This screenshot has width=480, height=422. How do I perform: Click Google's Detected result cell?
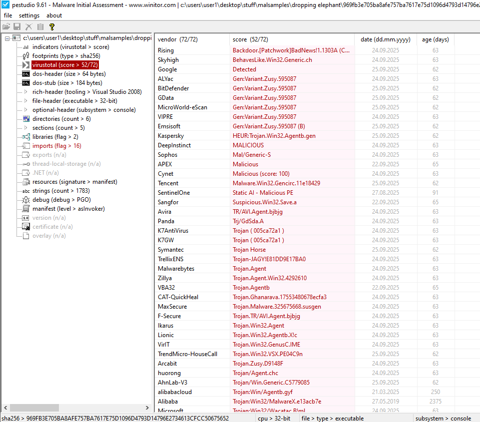292,69
